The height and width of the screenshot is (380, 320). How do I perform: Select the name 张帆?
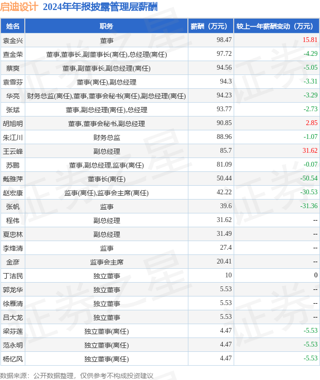pyautogui.click(x=12, y=207)
